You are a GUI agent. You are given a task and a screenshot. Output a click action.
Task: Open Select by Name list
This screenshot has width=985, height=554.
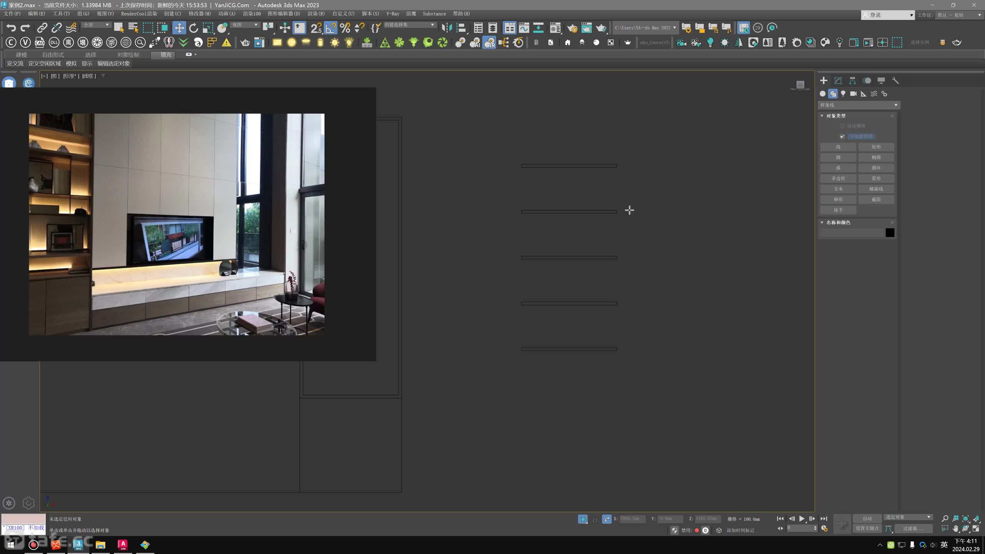point(133,28)
